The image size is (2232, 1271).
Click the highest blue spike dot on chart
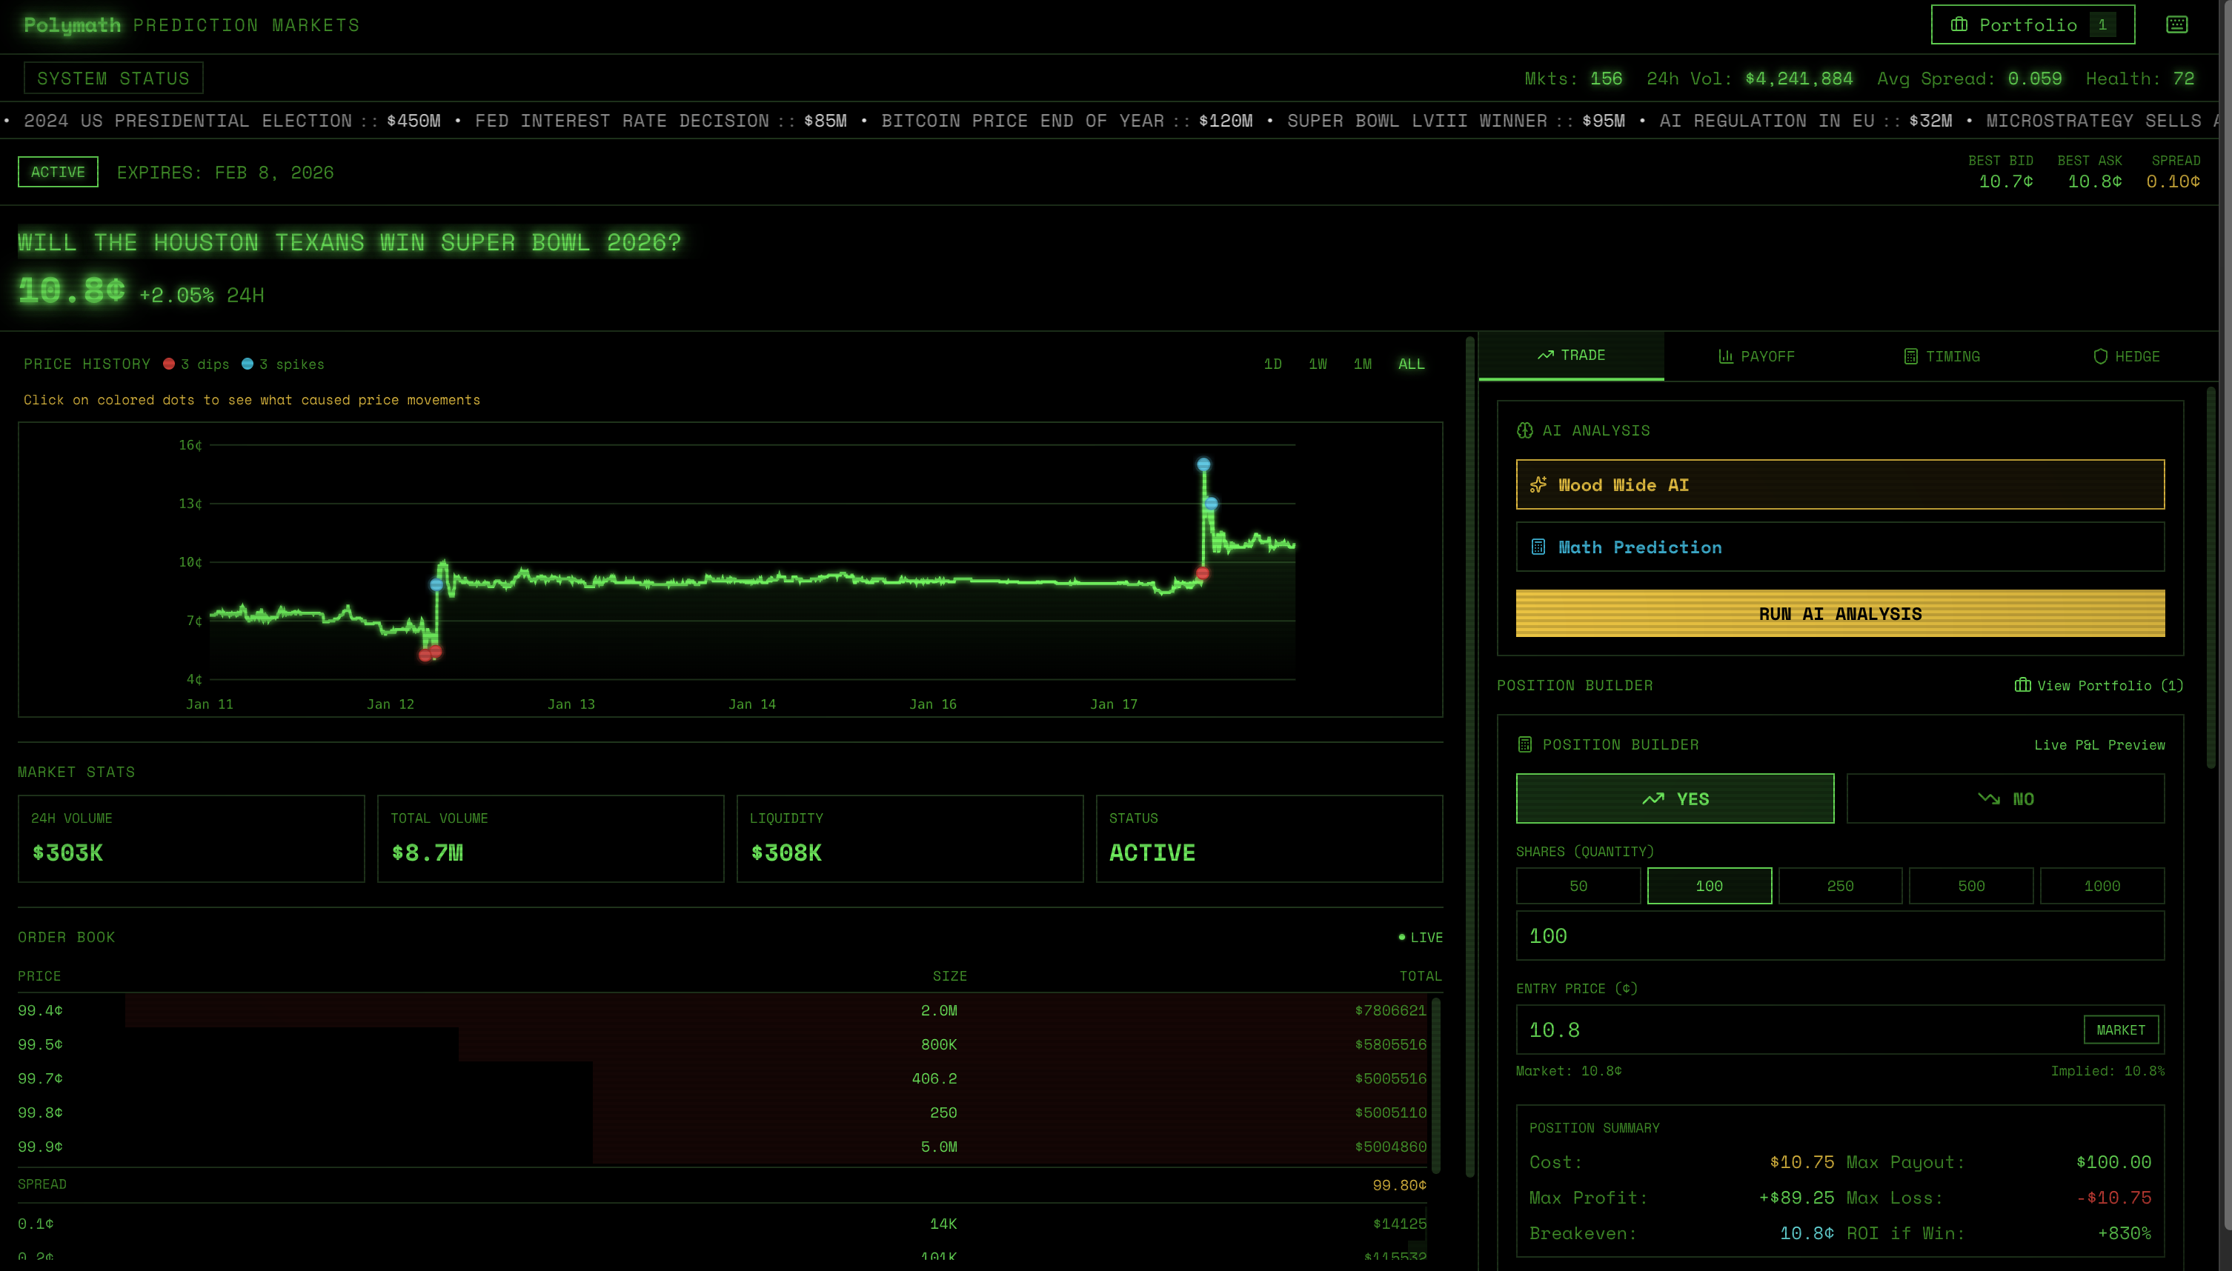point(1203,464)
